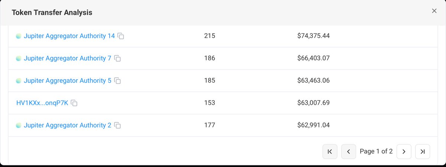Image resolution: width=446 pixels, height=167 pixels.
Task: Jump to first page of results
Action: point(330,151)
